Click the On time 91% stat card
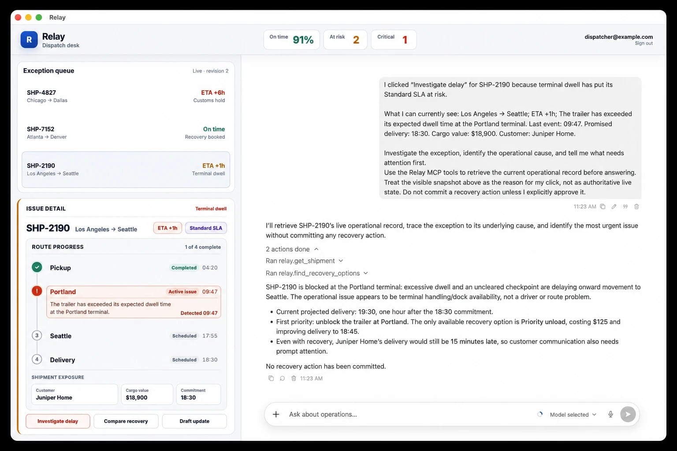The width and height of the screenshot is (677, 451). coord(291,40)
